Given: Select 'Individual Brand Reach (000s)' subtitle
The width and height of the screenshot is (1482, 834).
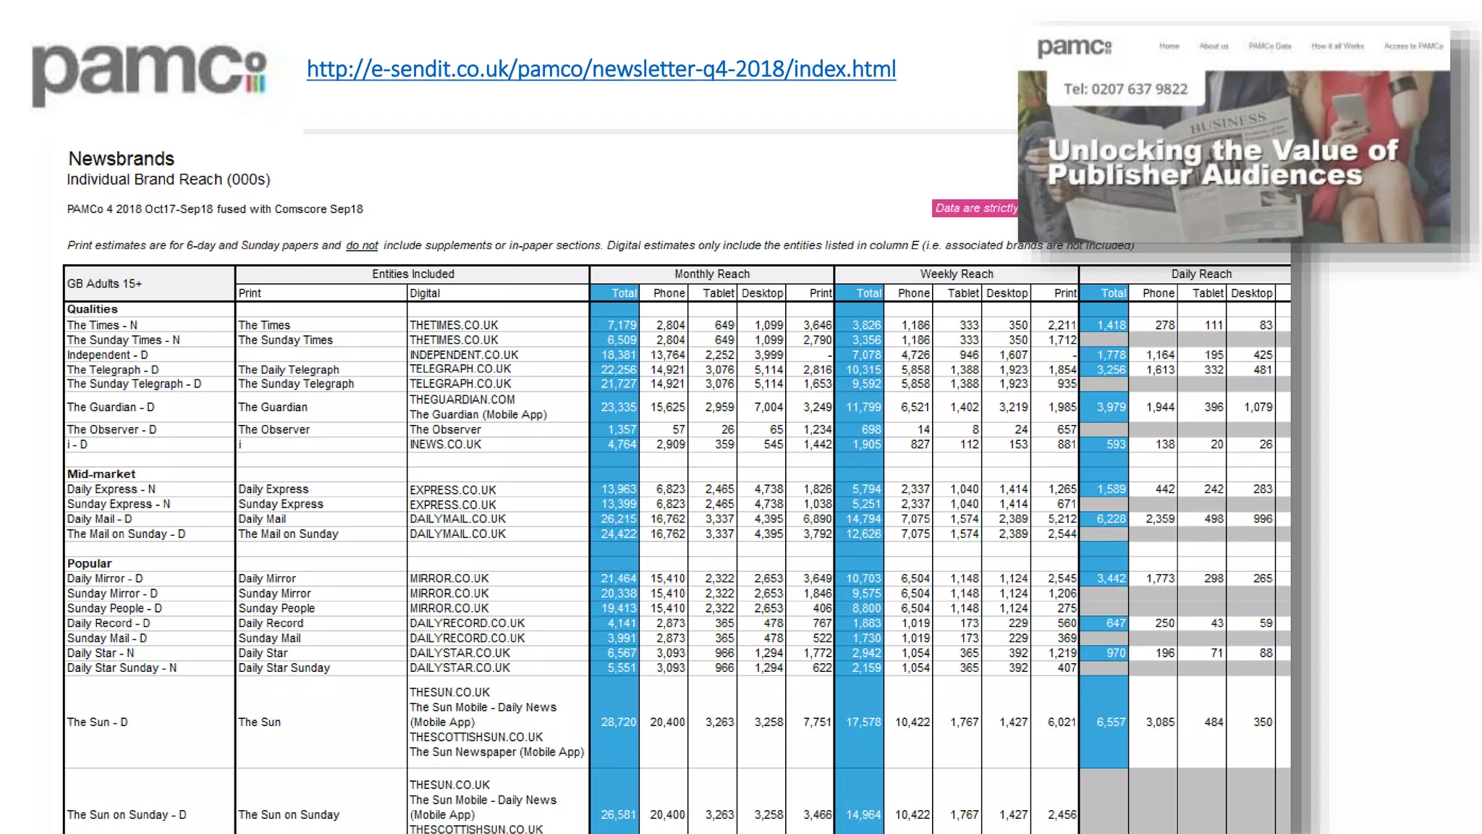Looking at the screenshot, I should click(169, 180).
